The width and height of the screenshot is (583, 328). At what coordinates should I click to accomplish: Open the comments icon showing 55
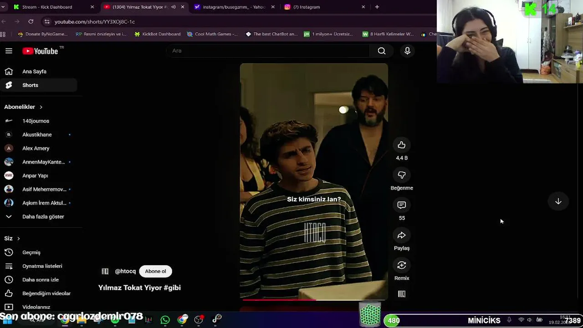401,205
